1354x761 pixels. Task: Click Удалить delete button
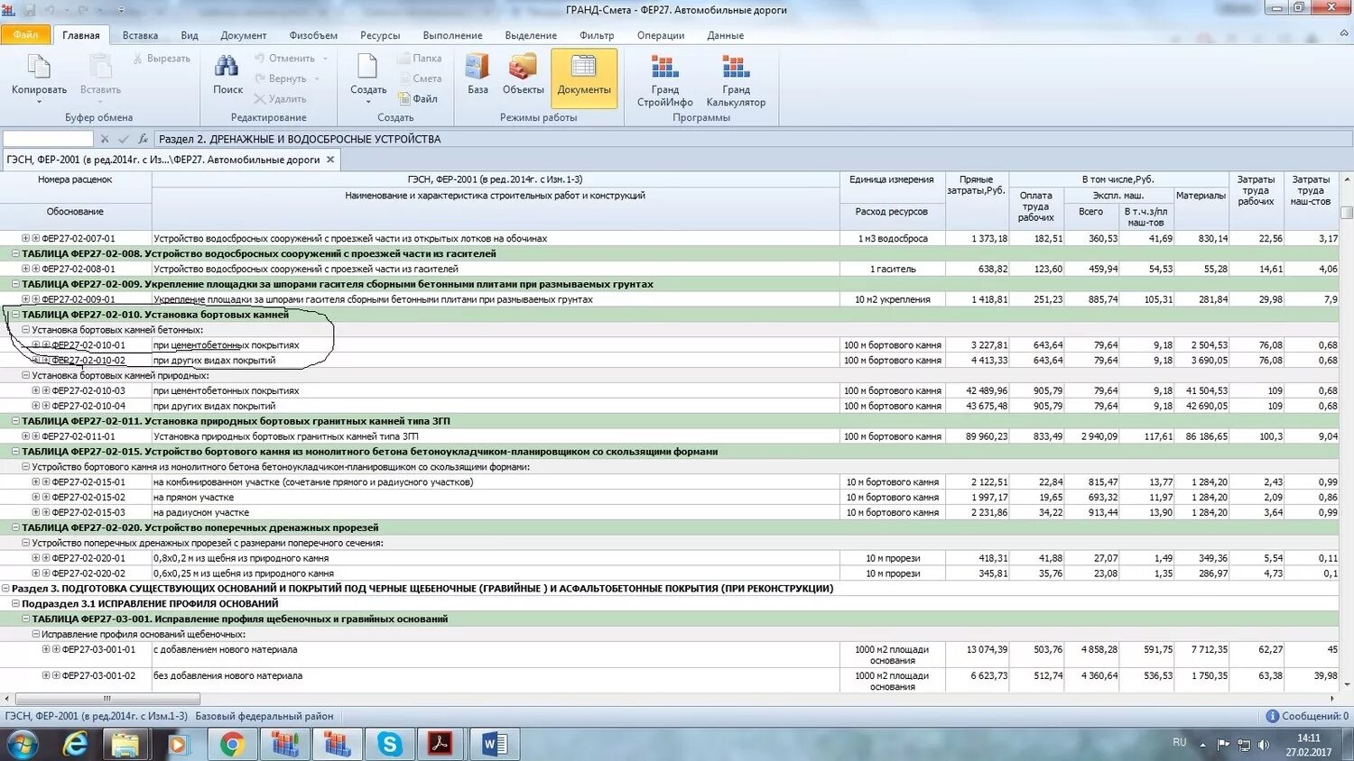pyautogui.click(x=280, y=98)
